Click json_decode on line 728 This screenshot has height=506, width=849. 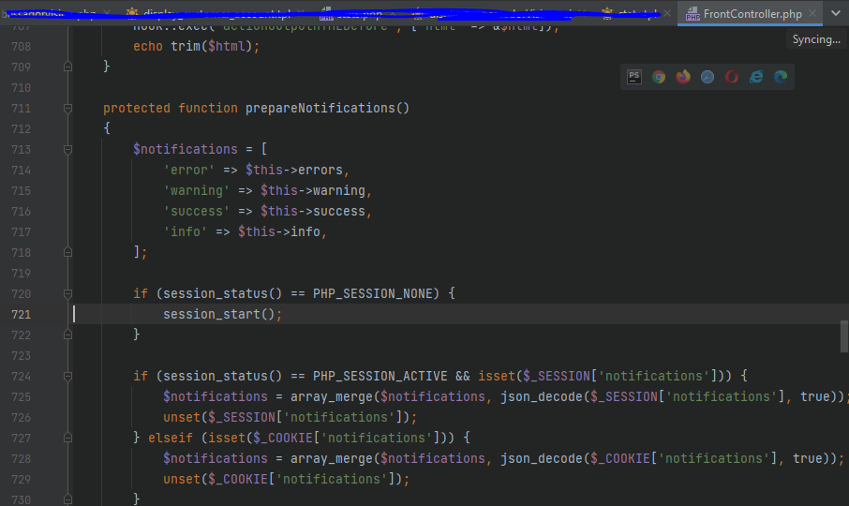[x=541, y=459]
